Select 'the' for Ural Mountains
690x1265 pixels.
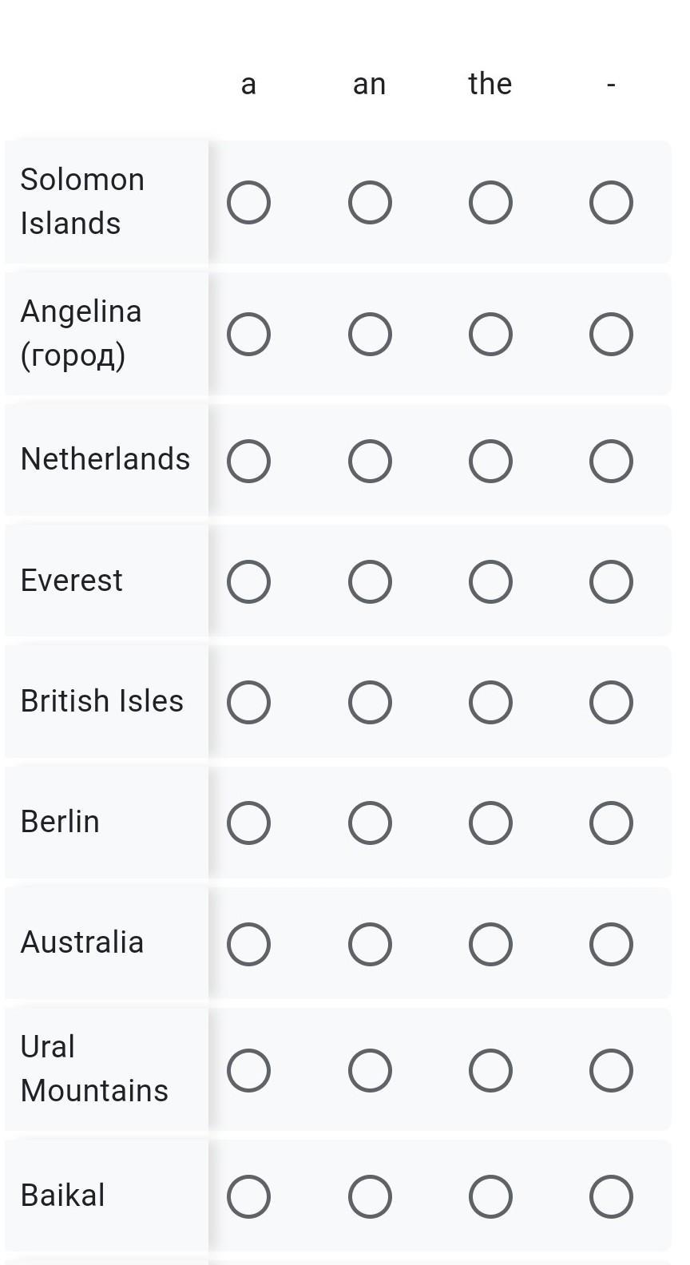(490, 1070)
